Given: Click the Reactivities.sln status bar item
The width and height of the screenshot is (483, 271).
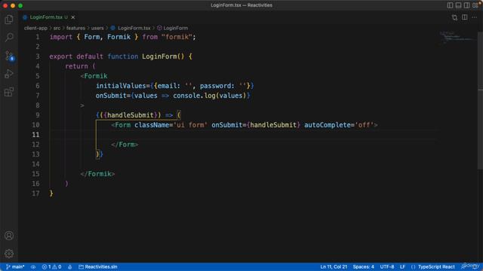Looking at the screenshot, I should tap(98, 266).
